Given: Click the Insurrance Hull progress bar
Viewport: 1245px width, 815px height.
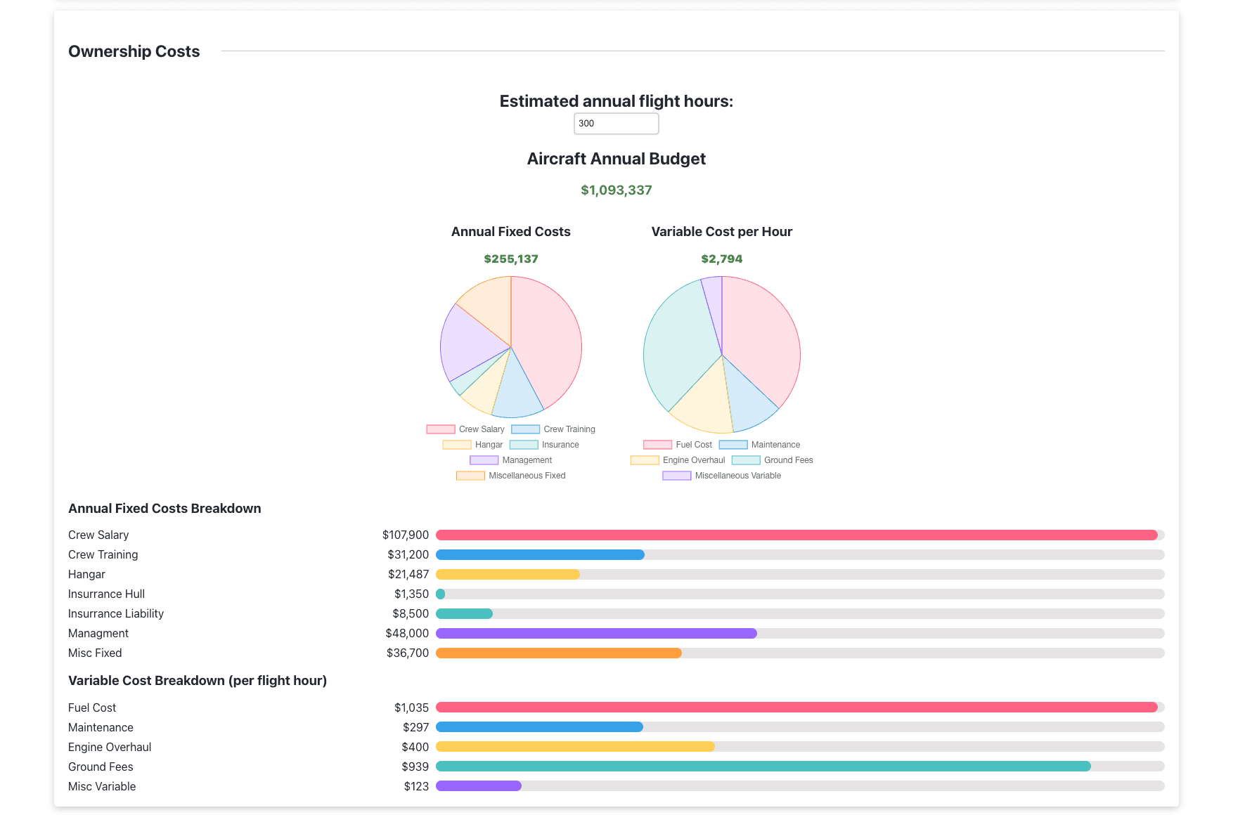Looking at the screenshot, I should click(x=800, y=594).
